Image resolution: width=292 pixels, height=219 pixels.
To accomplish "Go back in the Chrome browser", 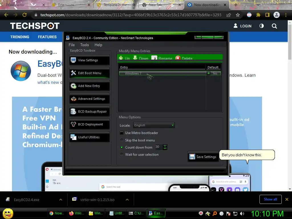I will pos(6,15).
